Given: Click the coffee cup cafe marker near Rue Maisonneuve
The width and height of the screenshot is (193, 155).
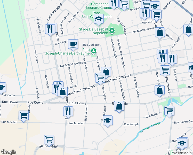Looking at the screenshot, I should pos(73,44).
